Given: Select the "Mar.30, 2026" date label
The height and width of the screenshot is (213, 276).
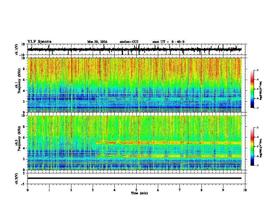Looking at the screenshot, I should tap(97, 42).
